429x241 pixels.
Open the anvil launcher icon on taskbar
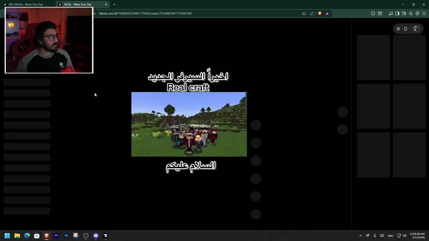click(x=106, y=236)
